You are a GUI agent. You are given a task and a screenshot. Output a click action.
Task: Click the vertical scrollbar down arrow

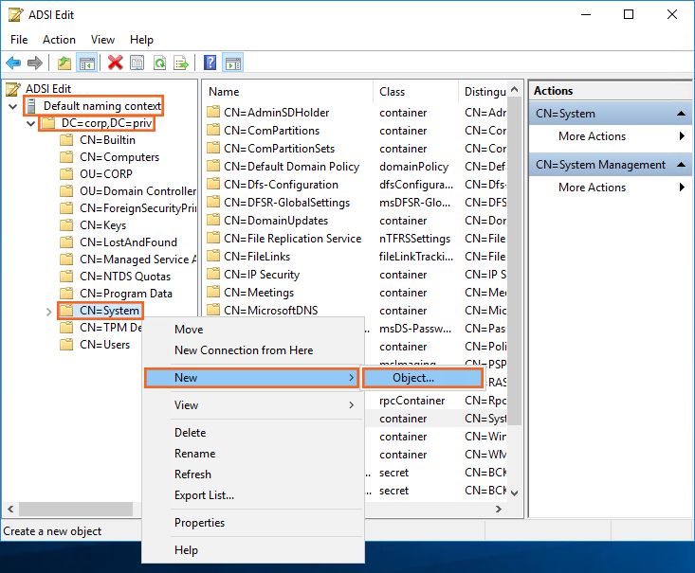click(x=515, y=492)
